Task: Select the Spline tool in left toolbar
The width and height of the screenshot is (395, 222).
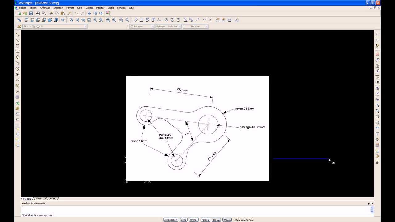Action: (18, 92)
